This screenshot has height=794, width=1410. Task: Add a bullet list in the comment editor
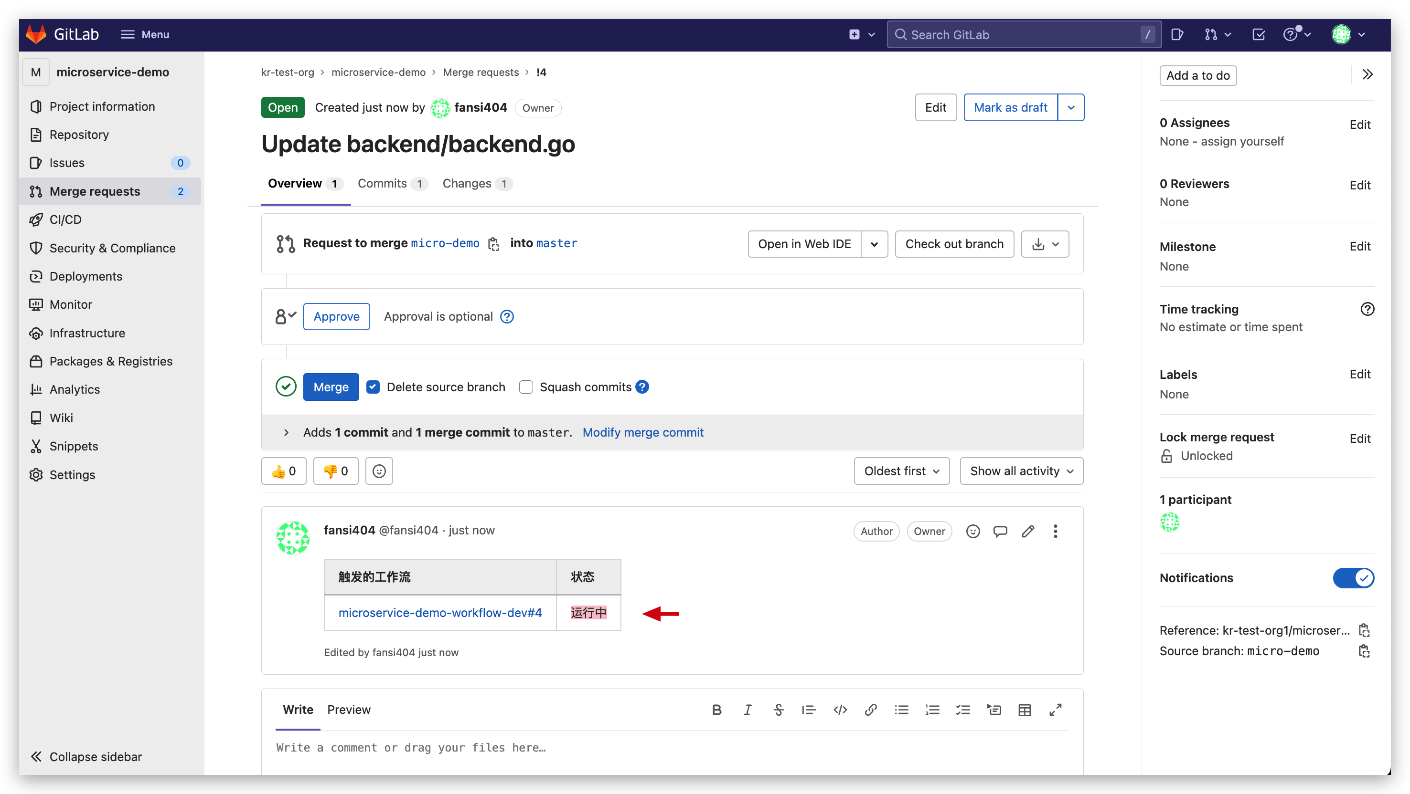pos(901,710)
